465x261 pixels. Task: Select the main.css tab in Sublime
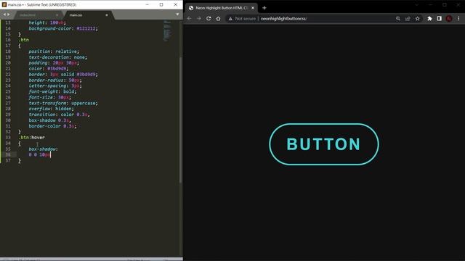click(76, 14)
